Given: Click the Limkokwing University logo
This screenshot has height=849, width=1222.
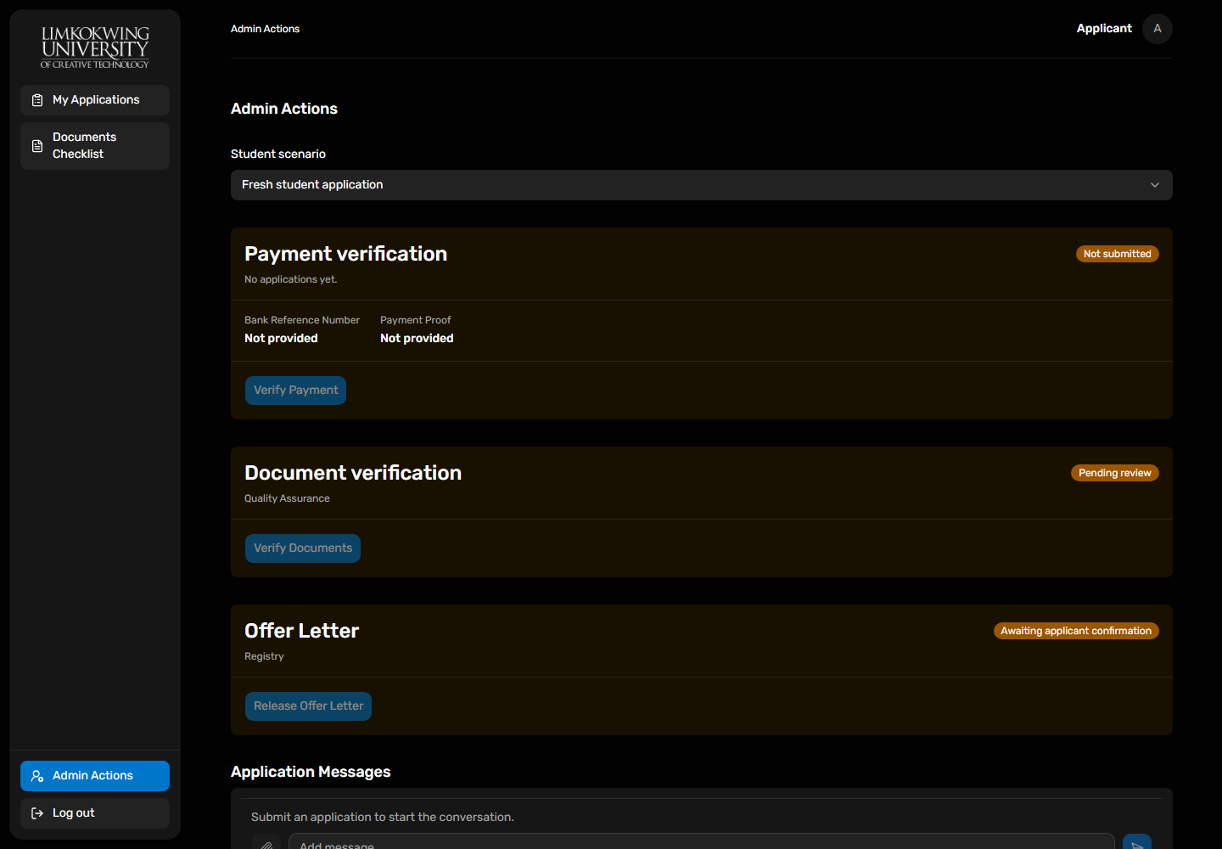Looking at the screenshot, I should (x=95, y=48).
